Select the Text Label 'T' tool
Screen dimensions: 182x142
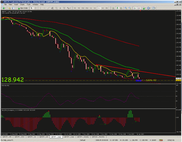64,8
